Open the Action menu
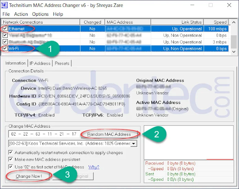 click(x=21, y=14)
